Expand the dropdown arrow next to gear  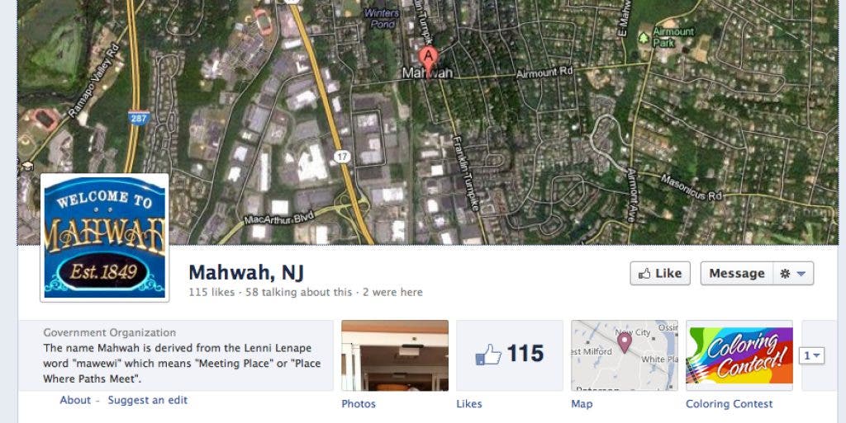tap(801, 274)
